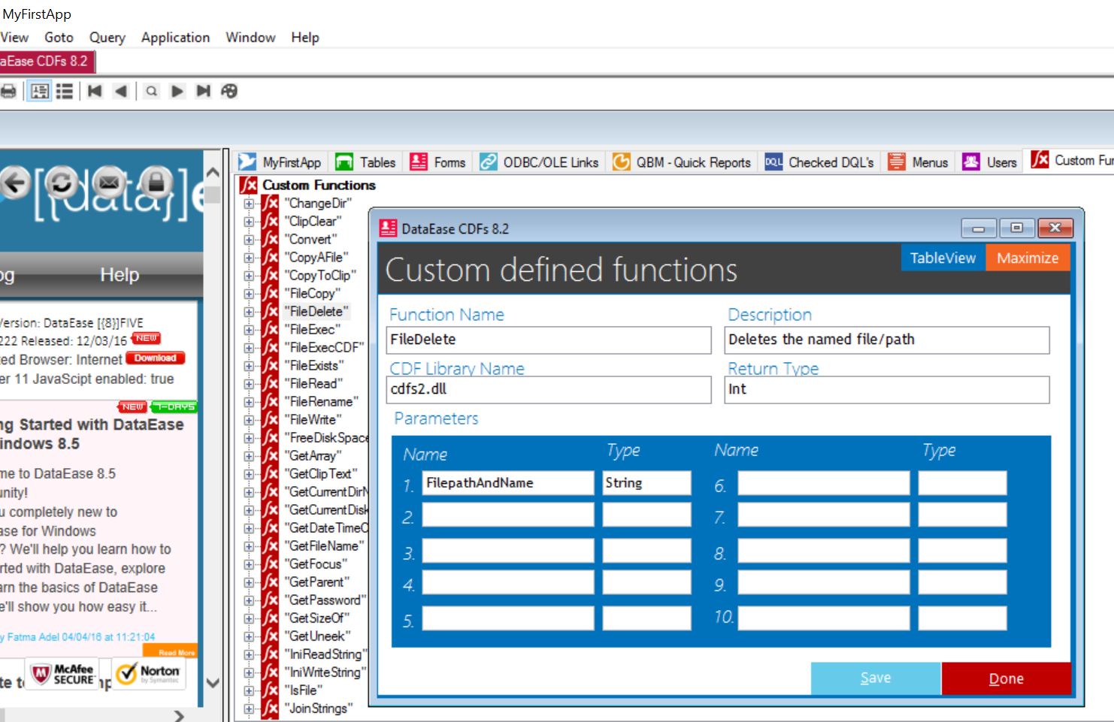The height and width of the screenshot is (722, 1114).
Task: Open the Tables catalog tab
Action: tap(365, 162)
